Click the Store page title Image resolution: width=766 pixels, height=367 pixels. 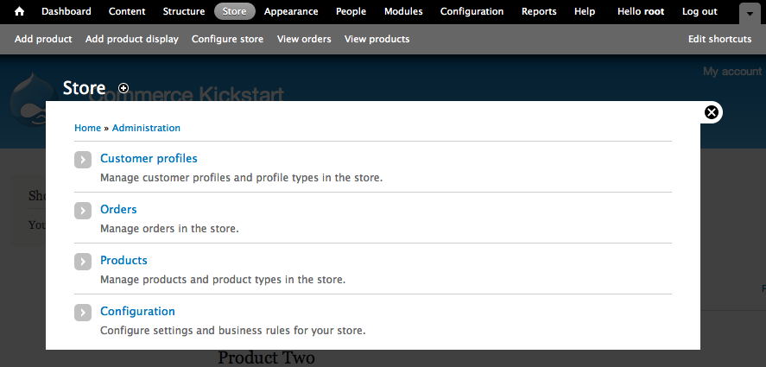pos(84,88)
